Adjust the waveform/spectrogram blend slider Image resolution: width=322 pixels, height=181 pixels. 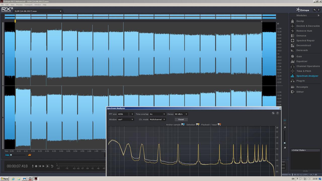pos(11,155)
